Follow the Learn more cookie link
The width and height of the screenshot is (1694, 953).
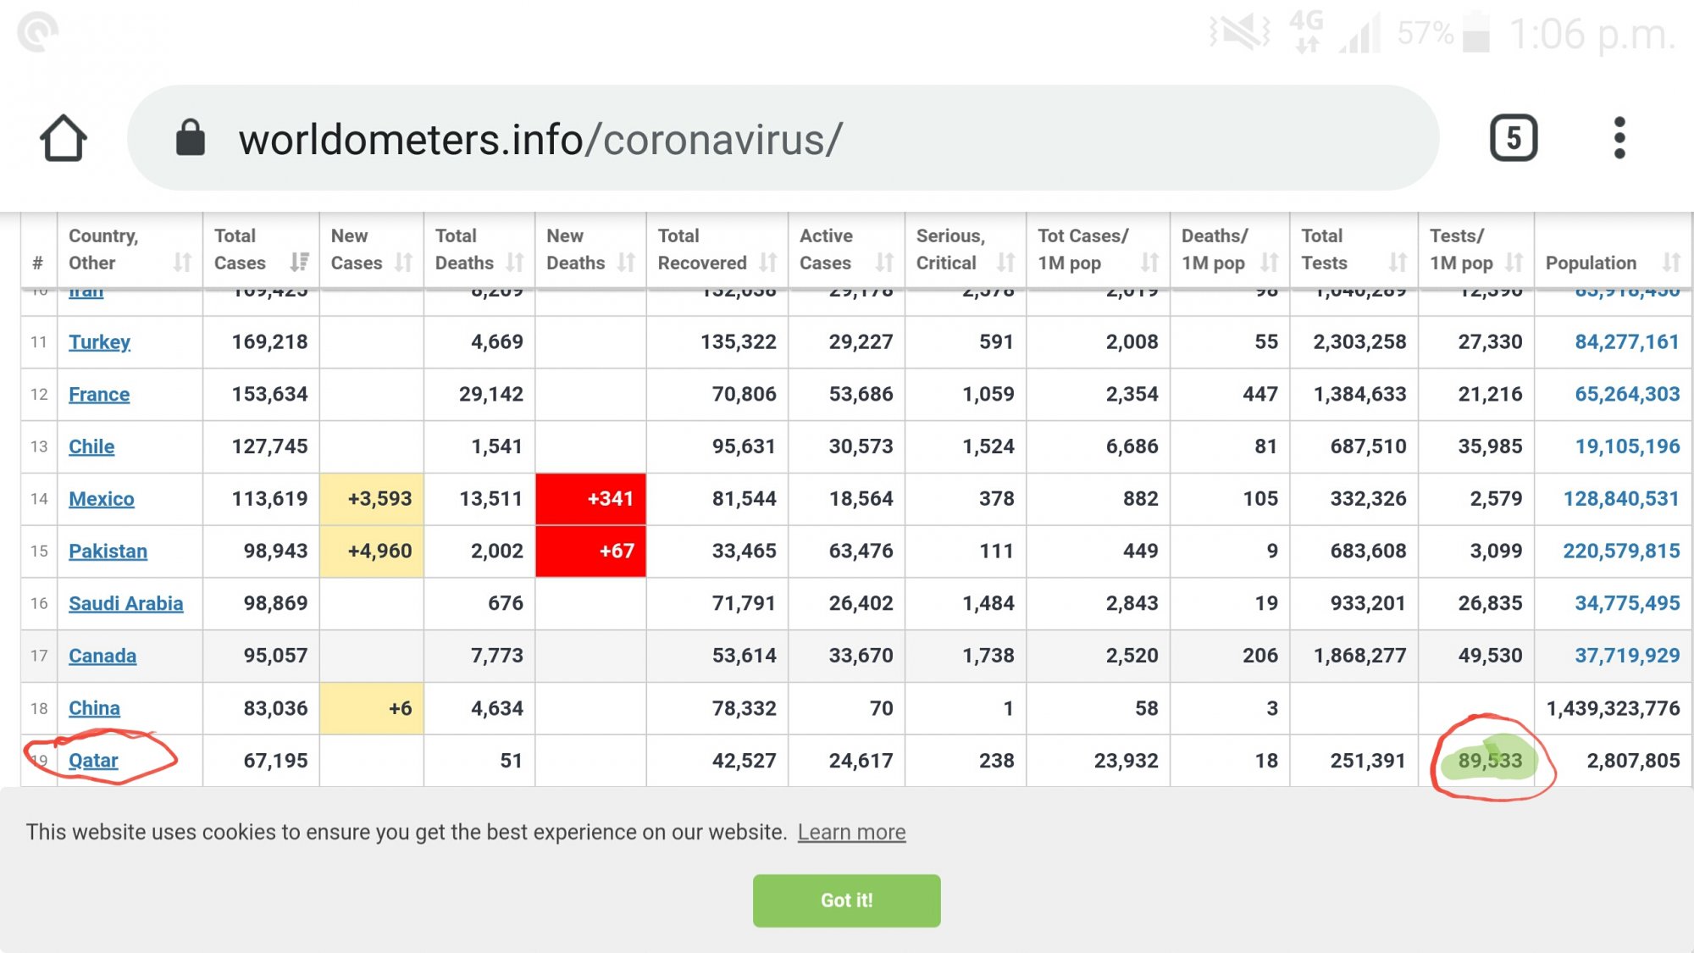point(851,833)
